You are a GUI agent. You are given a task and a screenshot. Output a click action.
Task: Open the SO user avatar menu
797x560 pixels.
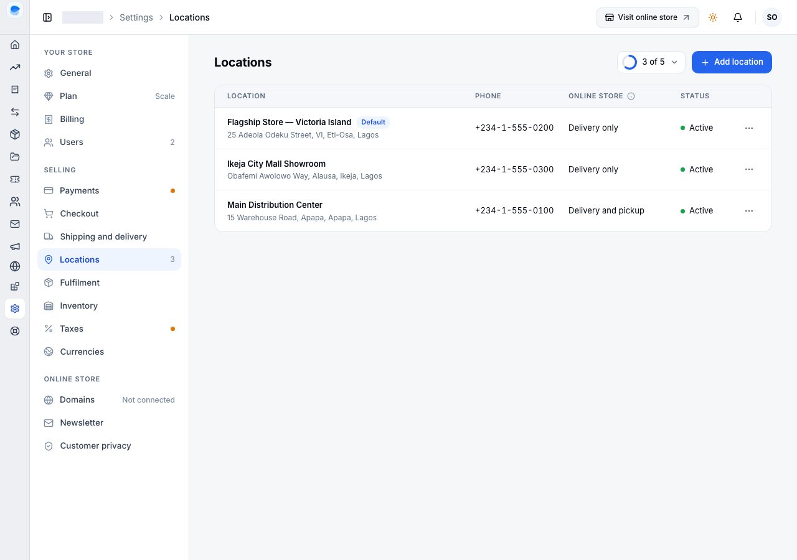[772, 17]
